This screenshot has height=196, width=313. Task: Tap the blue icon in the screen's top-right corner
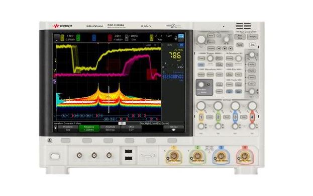tap(181, 36)
